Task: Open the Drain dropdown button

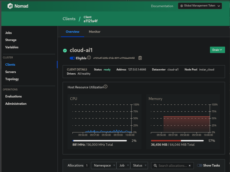Action: [217, 50]
